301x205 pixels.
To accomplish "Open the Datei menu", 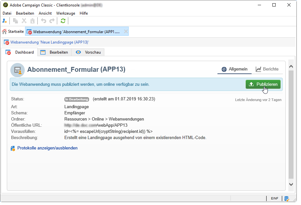I will tap(7, 13).
